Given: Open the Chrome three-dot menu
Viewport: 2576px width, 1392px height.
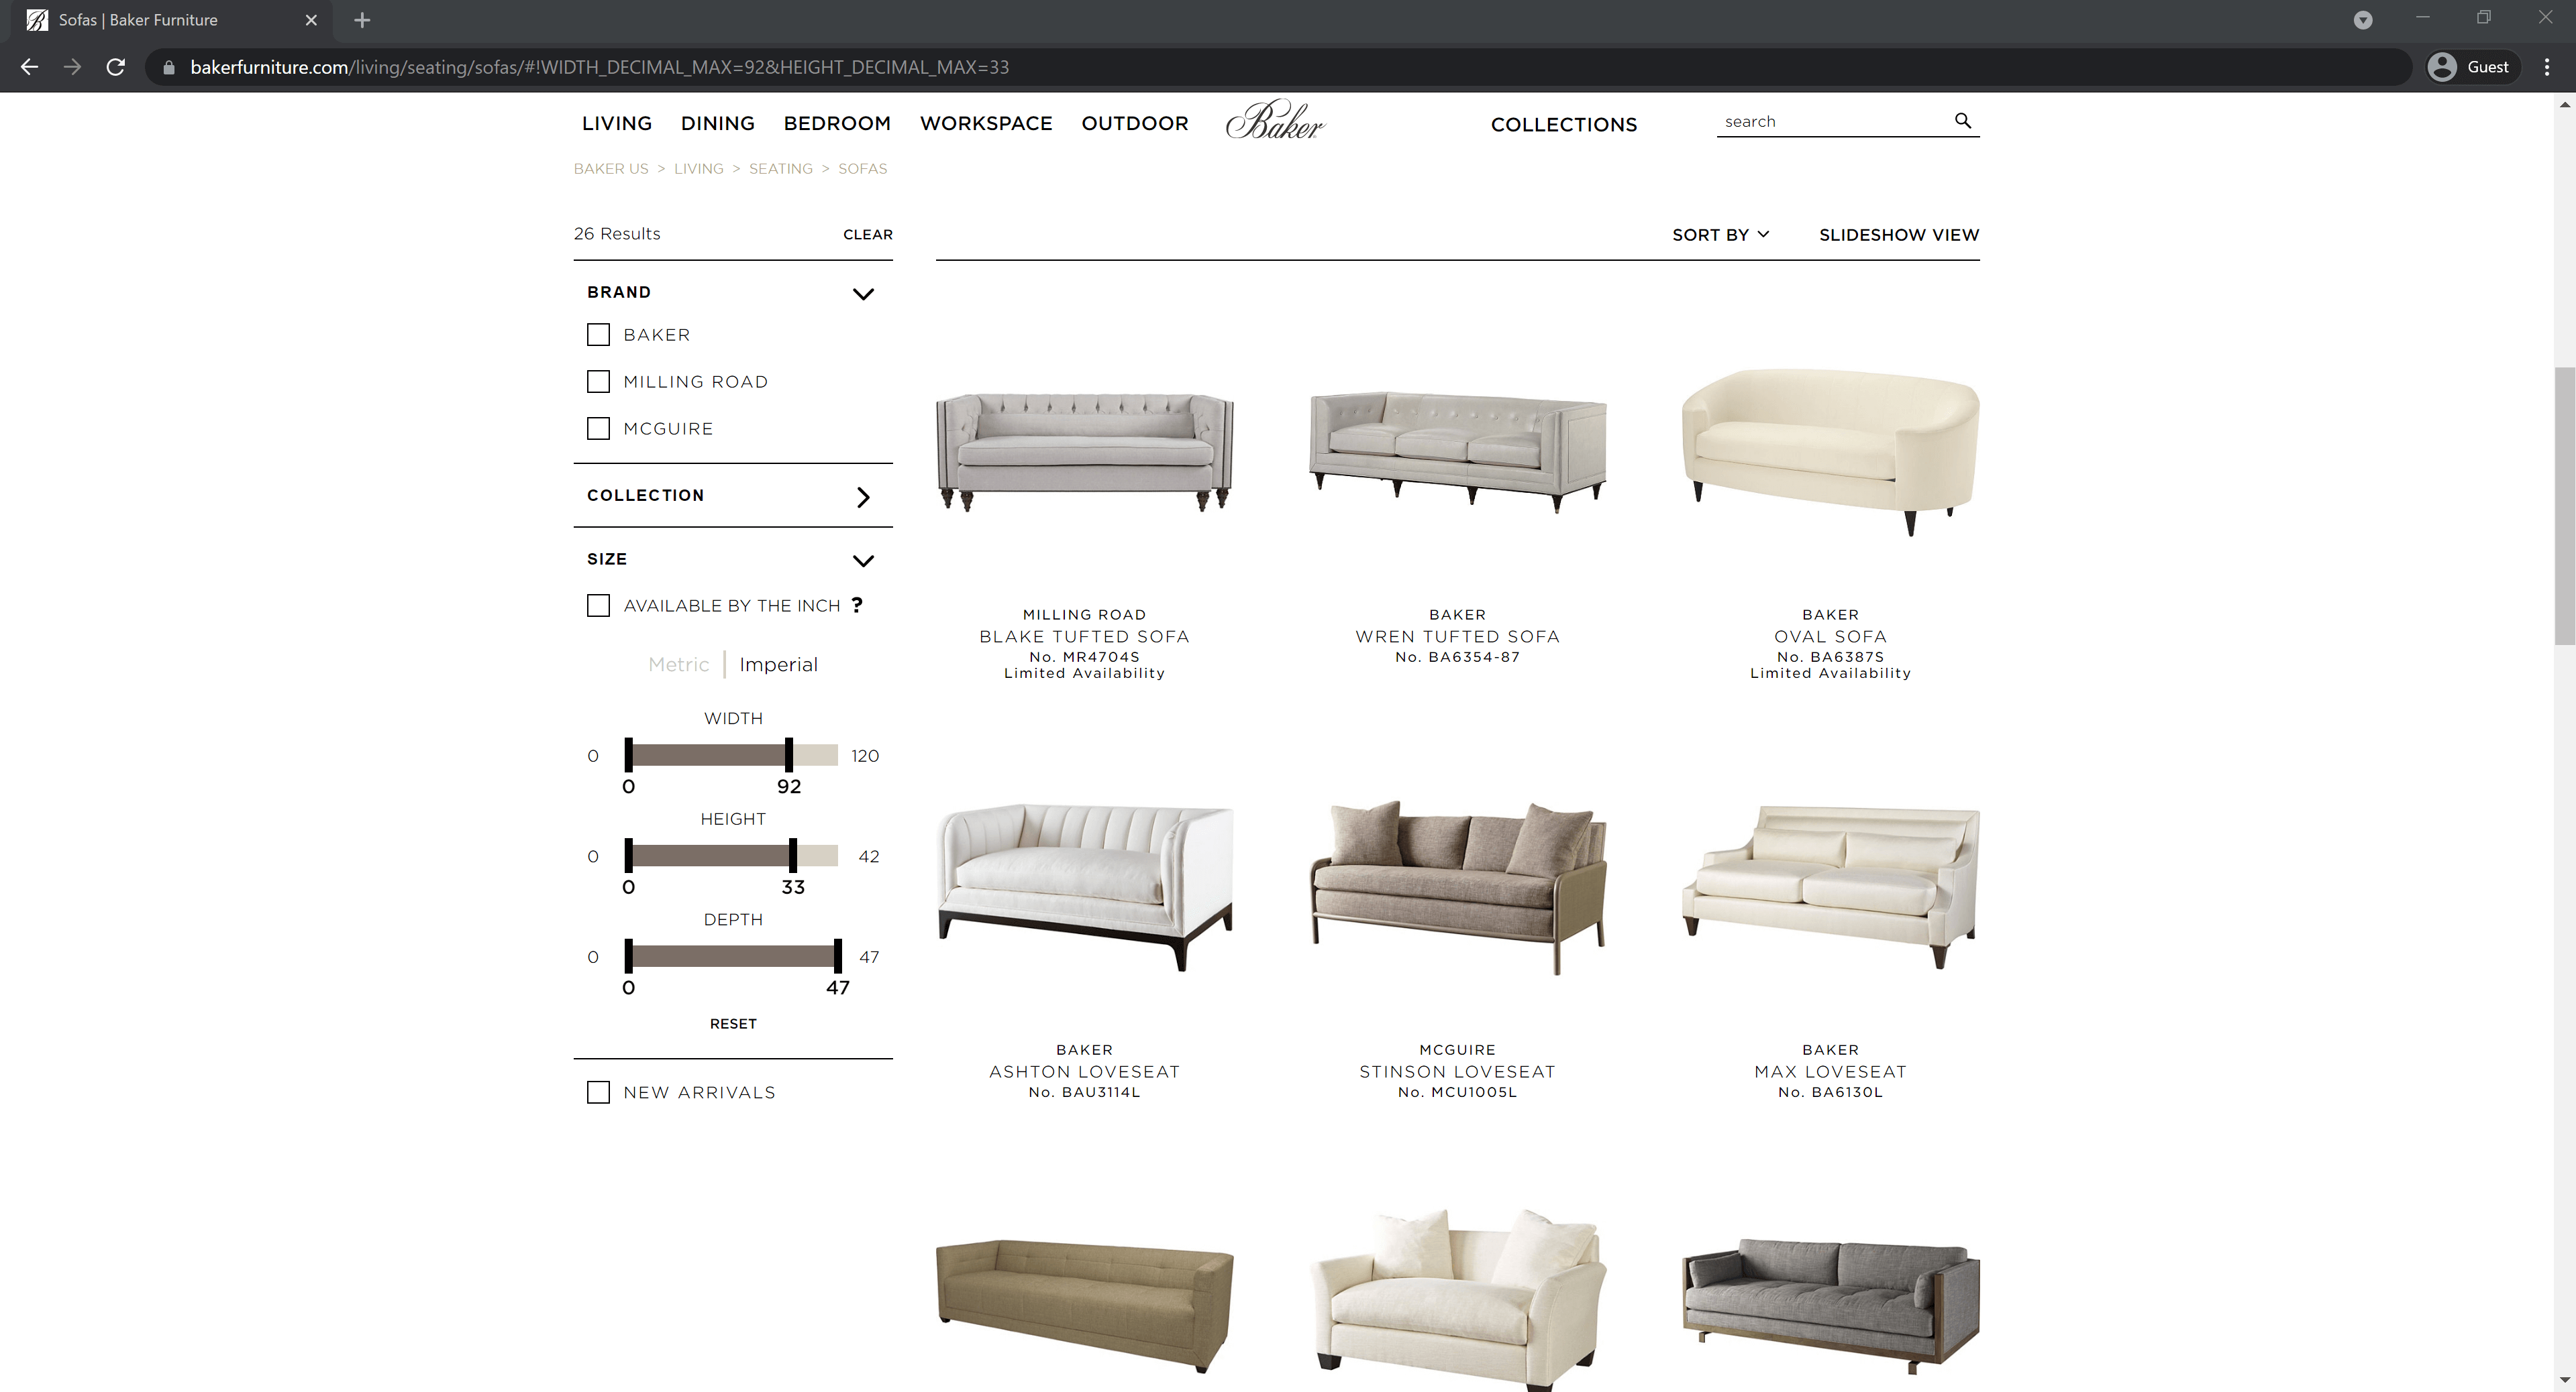Looking at the screenshot, I should coord(2547,67).
